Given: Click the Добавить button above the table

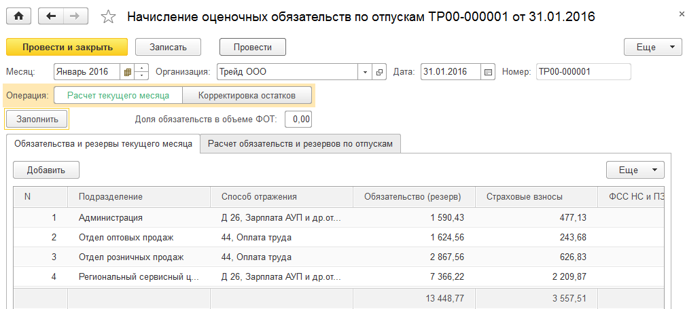Looking at the screenshot, I should pos(46,169).
